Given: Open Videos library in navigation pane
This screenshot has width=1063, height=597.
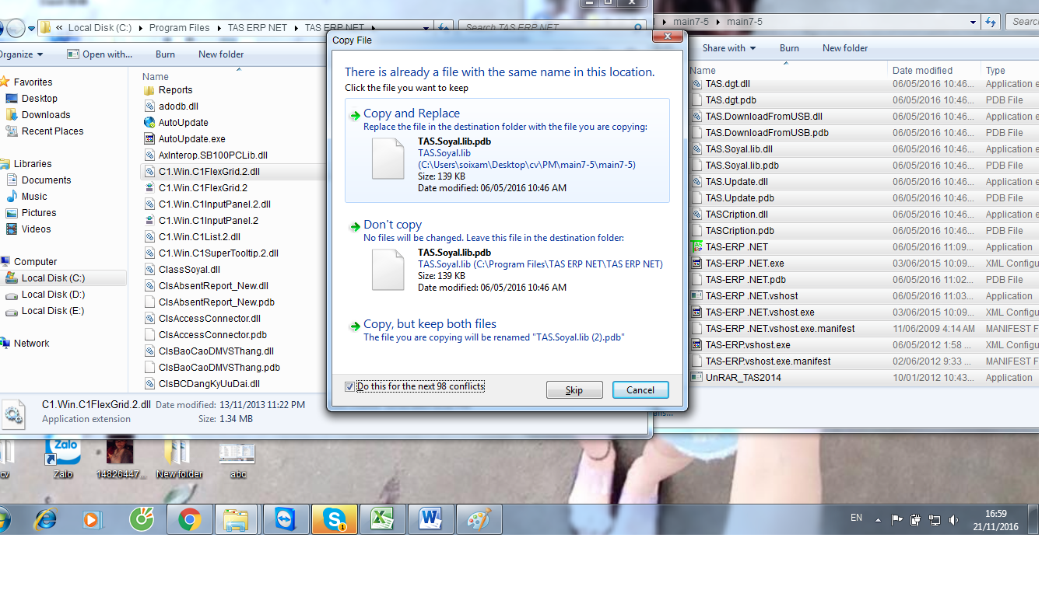Looking at the screenshot, I should point(36,229).
